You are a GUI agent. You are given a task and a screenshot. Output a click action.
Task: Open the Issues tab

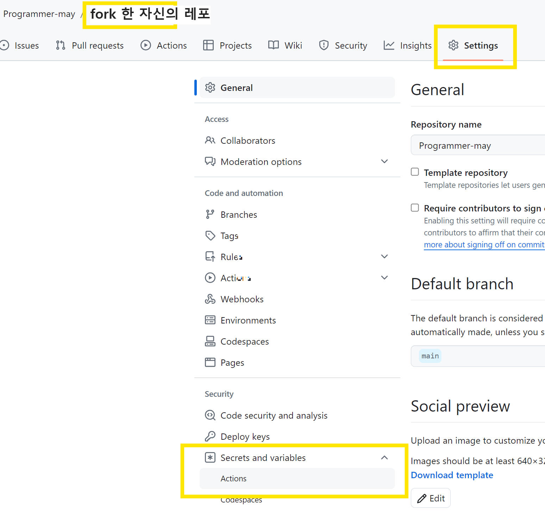[19, 45]
